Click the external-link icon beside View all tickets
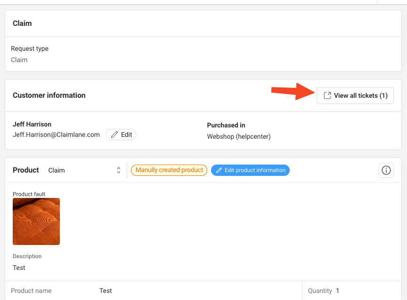This screenshot has width=407, height=300. [327, 95]
